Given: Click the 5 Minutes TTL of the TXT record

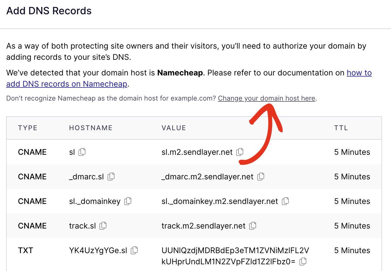Looking at the screenshot, I should (x=352, y=250).
